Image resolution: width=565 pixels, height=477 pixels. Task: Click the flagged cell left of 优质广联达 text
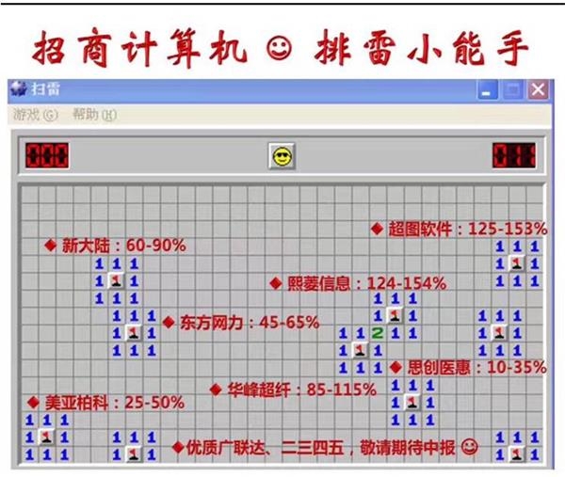click(x=134, y=454)
